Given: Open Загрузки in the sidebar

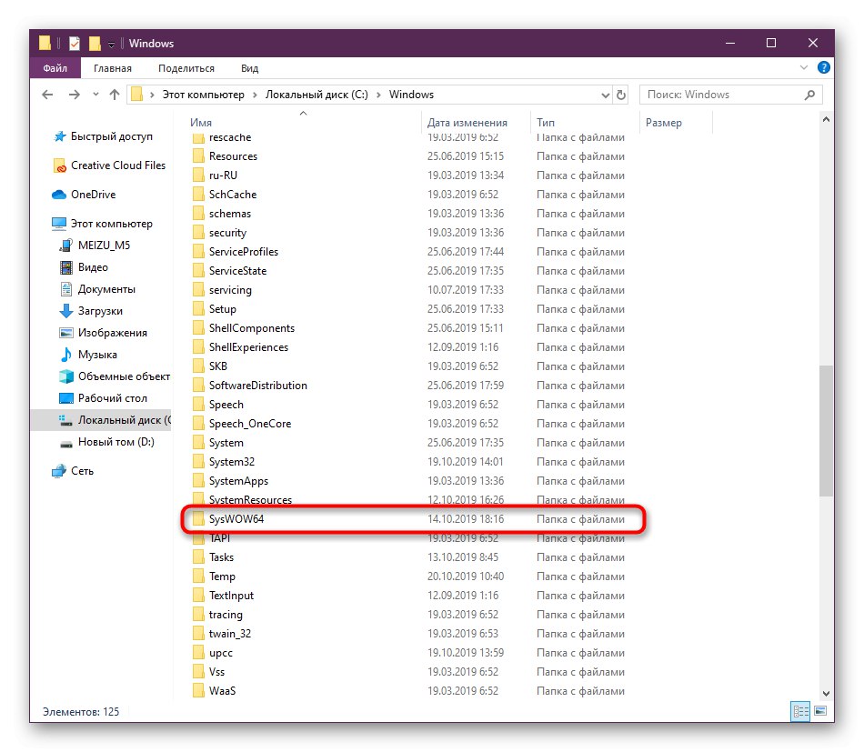Looking at the screenshot, I should point(100,311).
